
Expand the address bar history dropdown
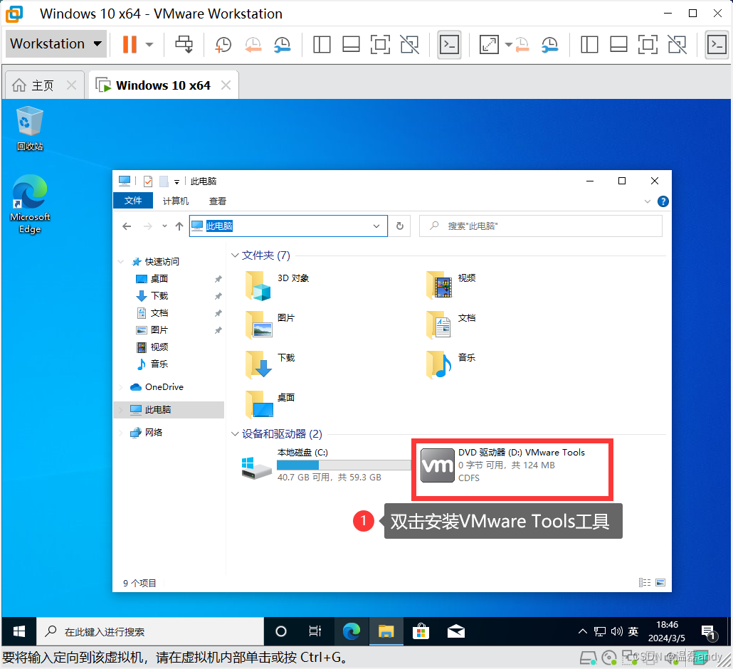tap(376, 226)
